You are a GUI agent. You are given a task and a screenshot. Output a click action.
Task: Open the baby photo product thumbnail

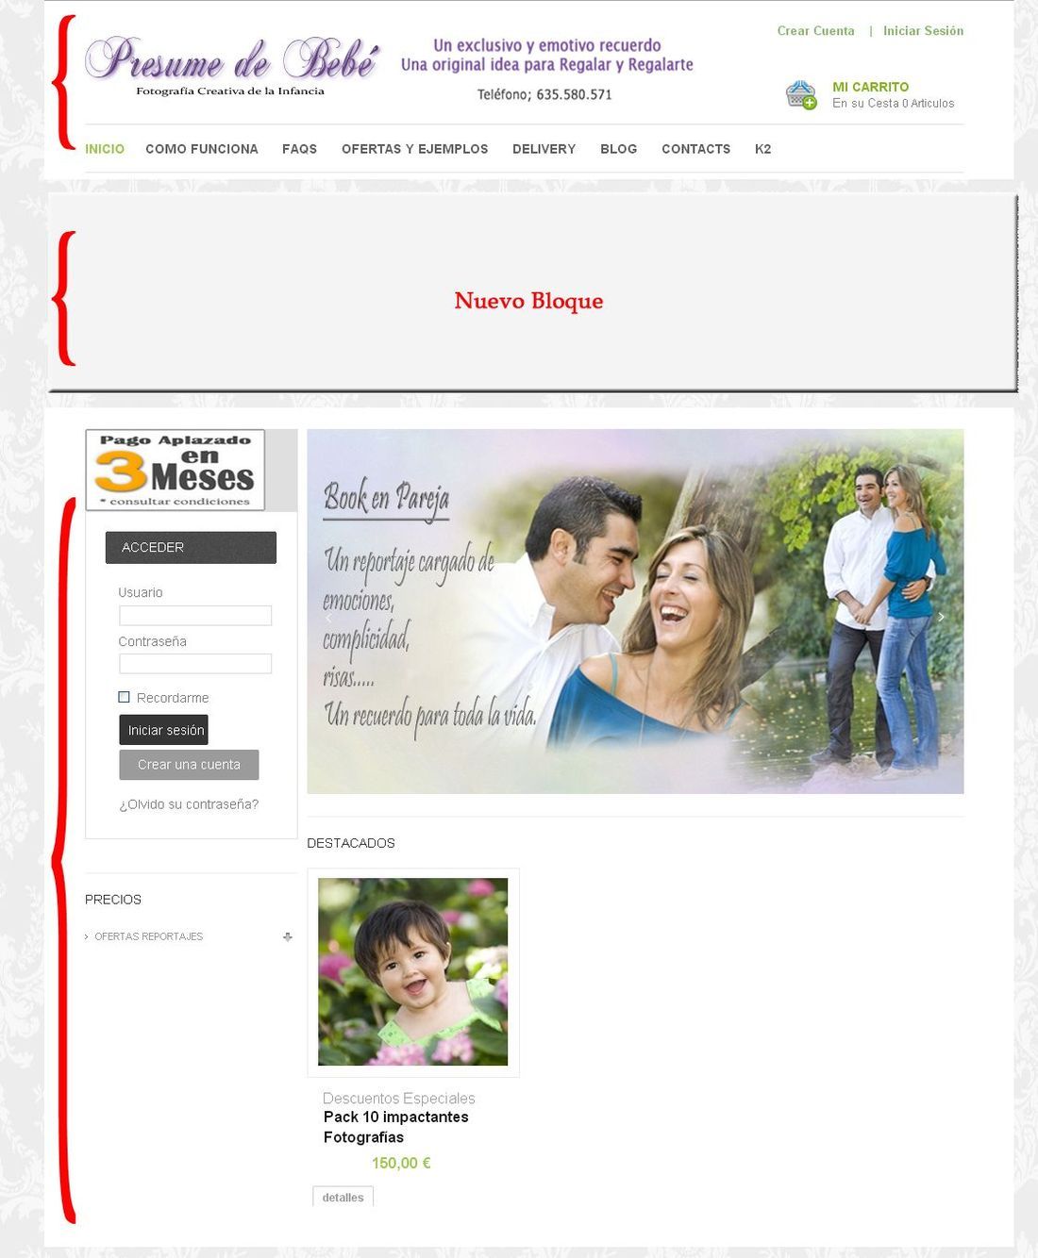(x=413, y=972)
